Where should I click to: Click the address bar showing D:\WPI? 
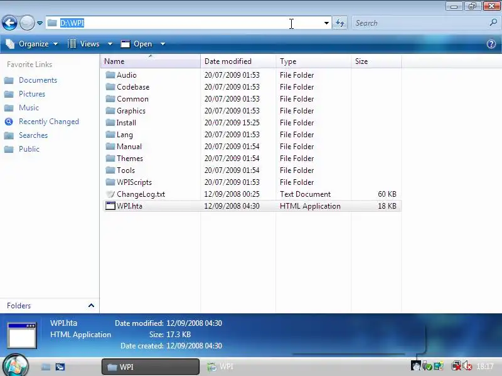(x=188, y=23)
